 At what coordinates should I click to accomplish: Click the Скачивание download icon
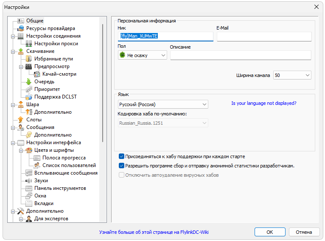pos(21,51)
